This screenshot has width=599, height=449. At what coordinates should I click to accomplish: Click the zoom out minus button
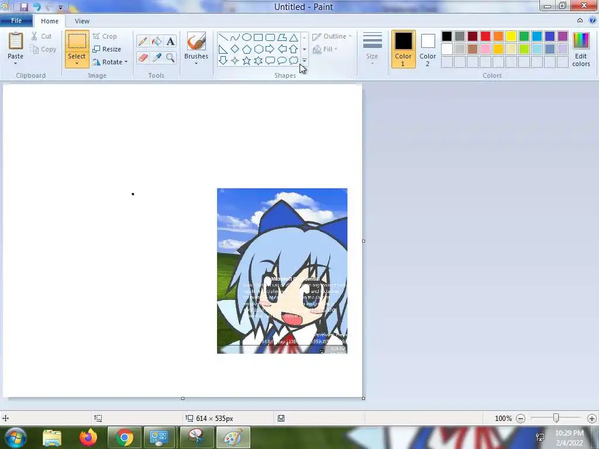click(521, 419)
